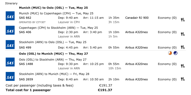This screenshot has height=95, width=191.
Task: Click the paid meal icon for SAS 662
Action: click(x=183, y=20)
